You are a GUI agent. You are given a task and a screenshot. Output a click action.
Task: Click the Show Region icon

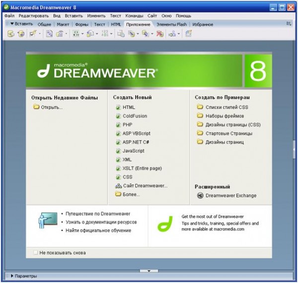click(60, 34)
